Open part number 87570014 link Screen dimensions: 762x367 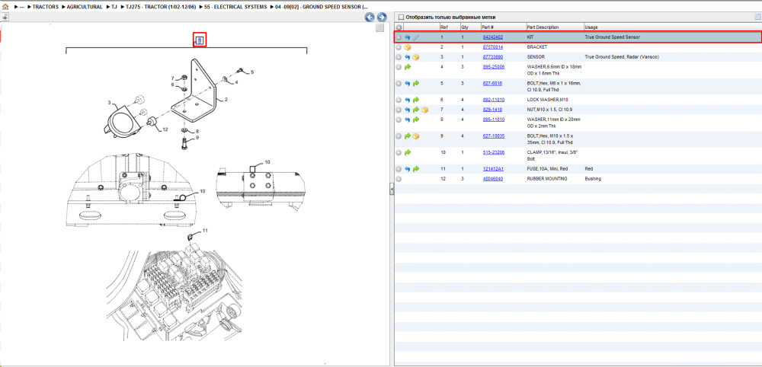tap(492, 47)
